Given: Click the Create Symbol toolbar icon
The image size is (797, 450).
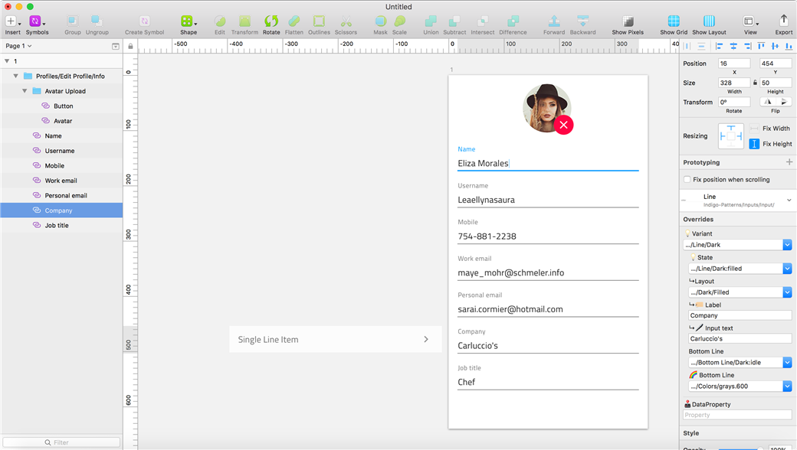Looking at the screenshot, I should click(144, 21).
